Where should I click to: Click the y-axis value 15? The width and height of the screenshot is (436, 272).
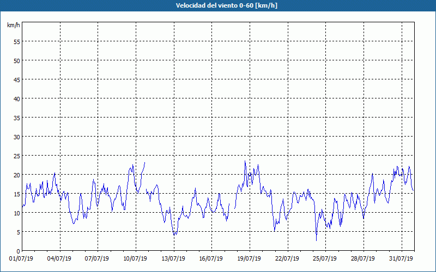(17, 194)
